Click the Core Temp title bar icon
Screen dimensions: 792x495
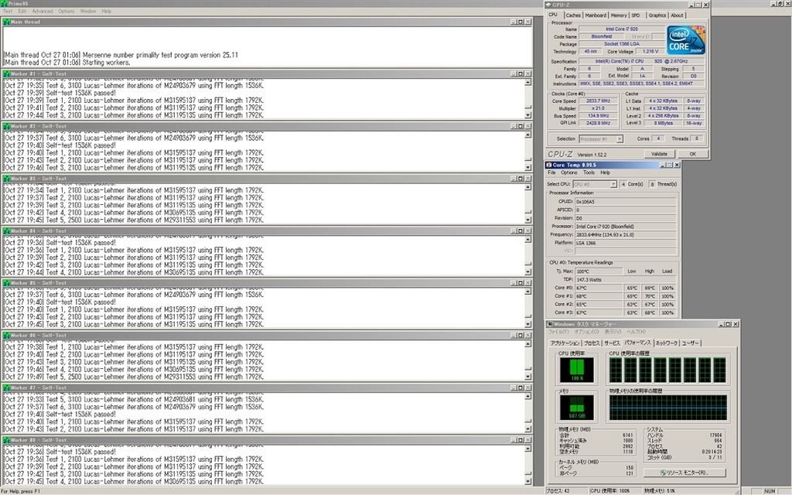pyautogui.click(x=549, y=165)
